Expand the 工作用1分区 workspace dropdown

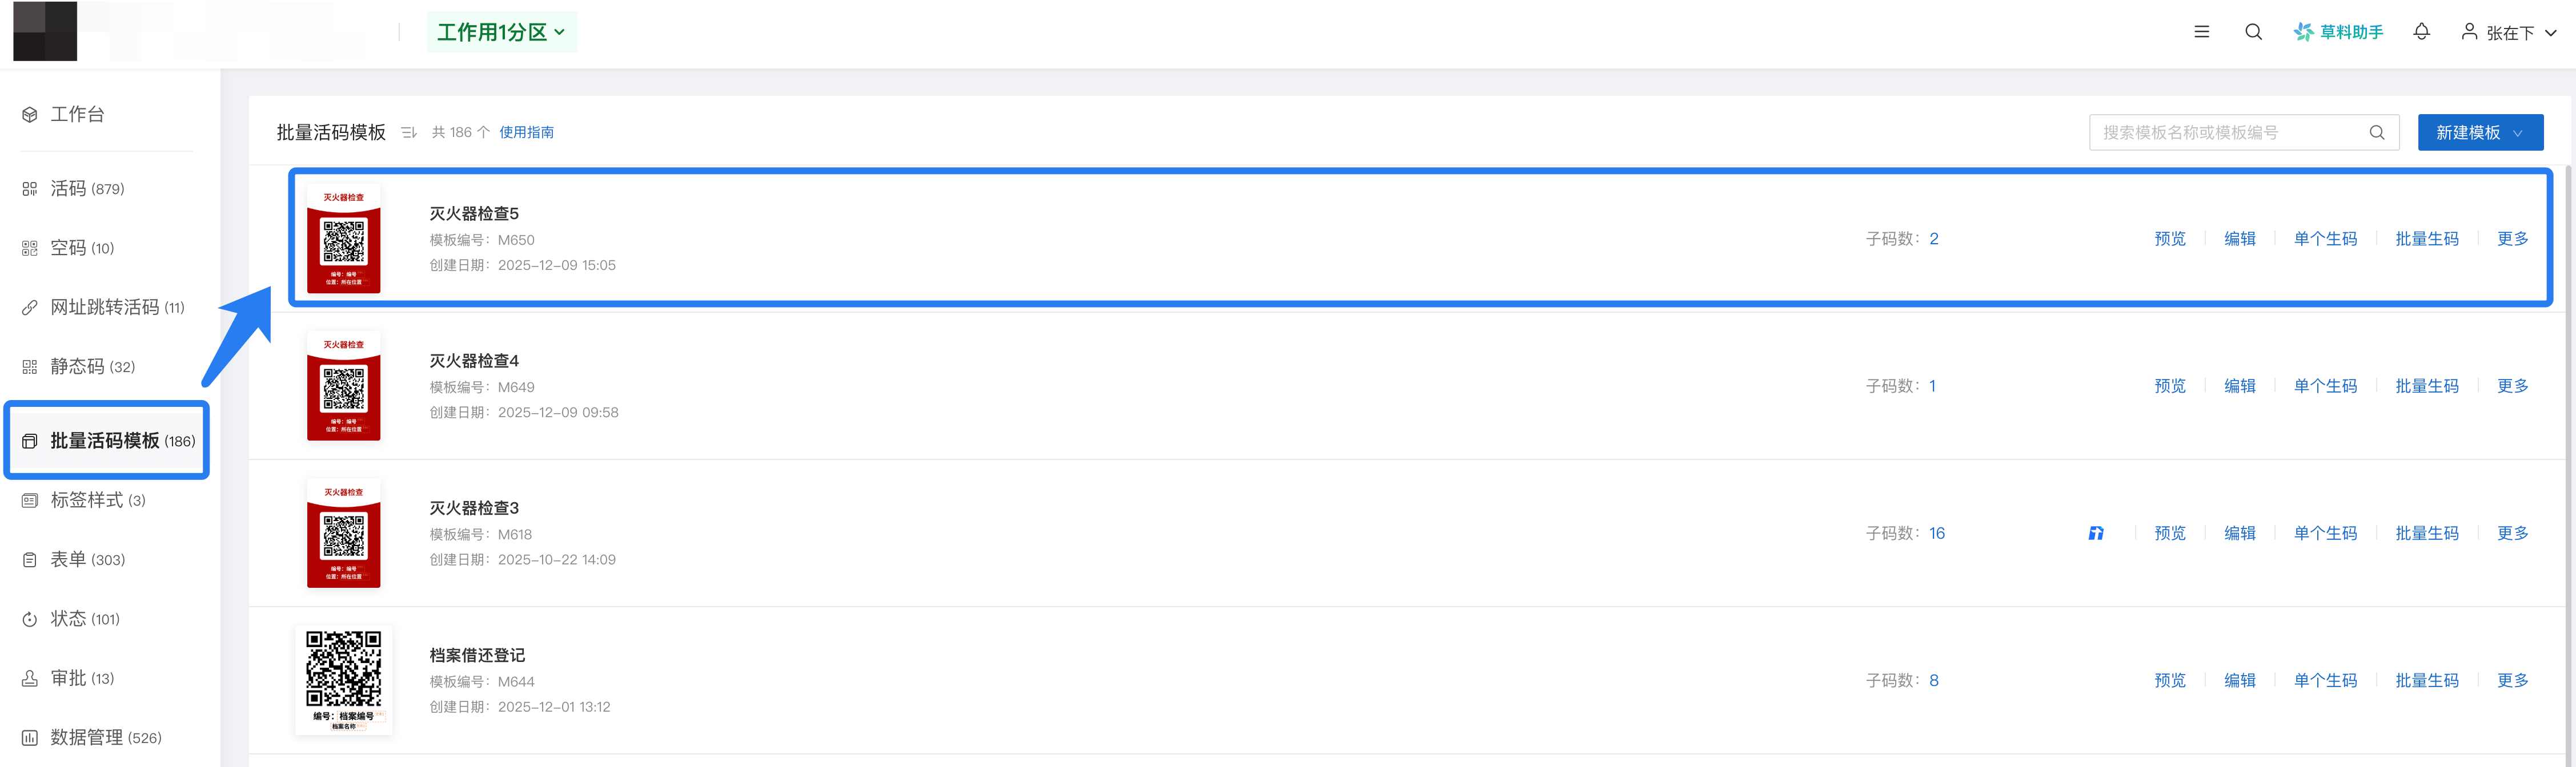(x=501, y=32)
